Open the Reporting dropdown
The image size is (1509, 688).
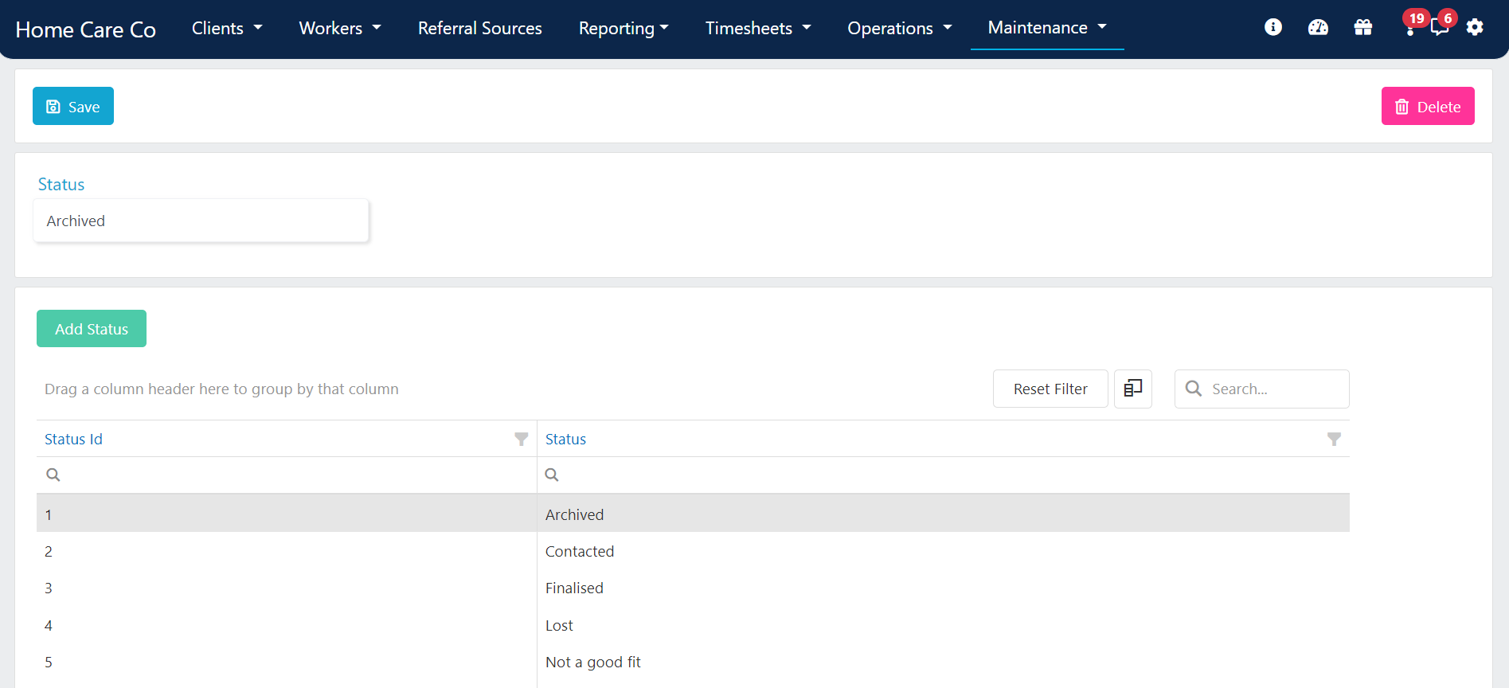tap(624, 28)
